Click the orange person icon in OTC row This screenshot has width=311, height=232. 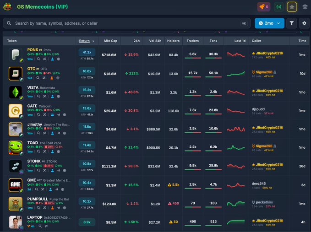[x=52, y=78]
